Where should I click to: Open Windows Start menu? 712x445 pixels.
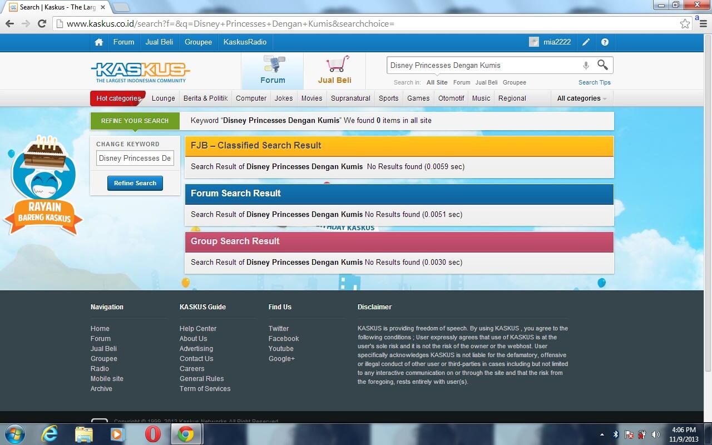pyautogui.click(x=14, y=434)
